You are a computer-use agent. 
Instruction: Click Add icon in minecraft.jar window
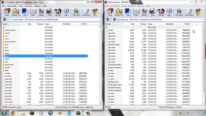coord(7,12)
